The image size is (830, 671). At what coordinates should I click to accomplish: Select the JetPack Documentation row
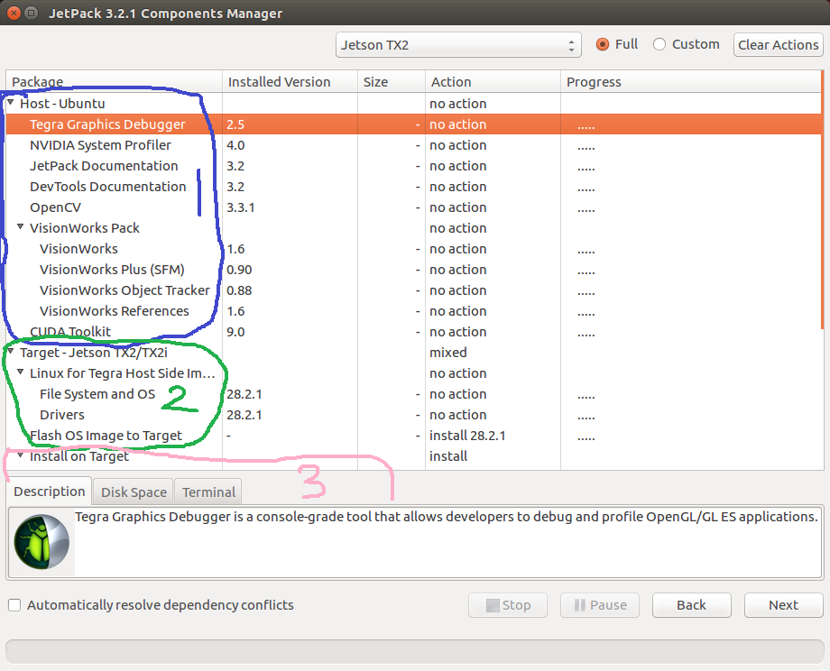[413, 166]
